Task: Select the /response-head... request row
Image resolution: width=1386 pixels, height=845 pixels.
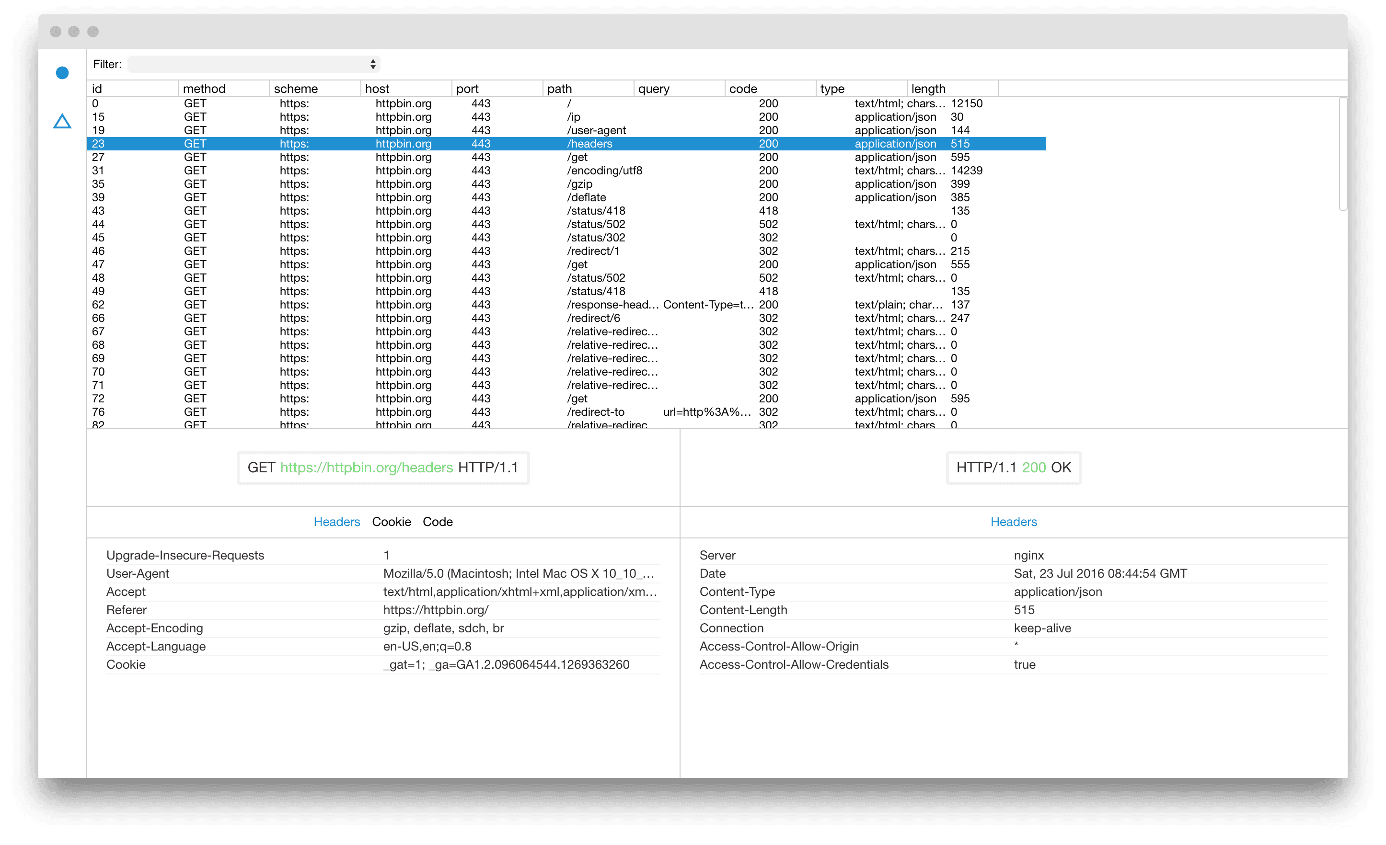Action: pyautogui.click(x=566, y=305)
